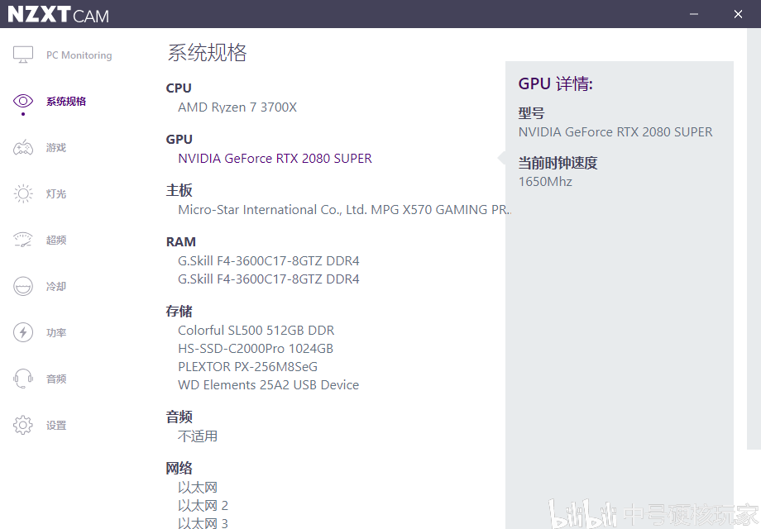The width and height of the screenshot is (761, 529).
Task: Click PLEXTOR PX-256M8SeG storage entry
Action: pyautogui.click(x=247, y=366)
